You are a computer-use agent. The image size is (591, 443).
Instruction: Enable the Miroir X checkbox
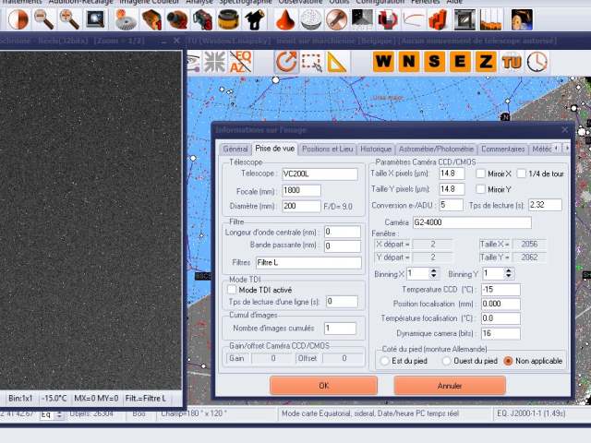481,174
